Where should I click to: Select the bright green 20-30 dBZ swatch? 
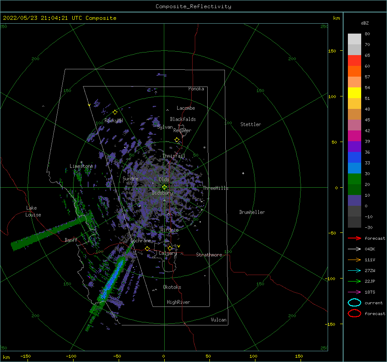point(354,179)
